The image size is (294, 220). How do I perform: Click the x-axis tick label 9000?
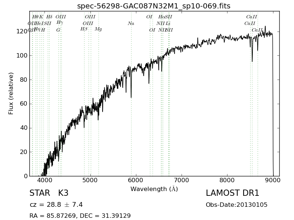(273, 180)
